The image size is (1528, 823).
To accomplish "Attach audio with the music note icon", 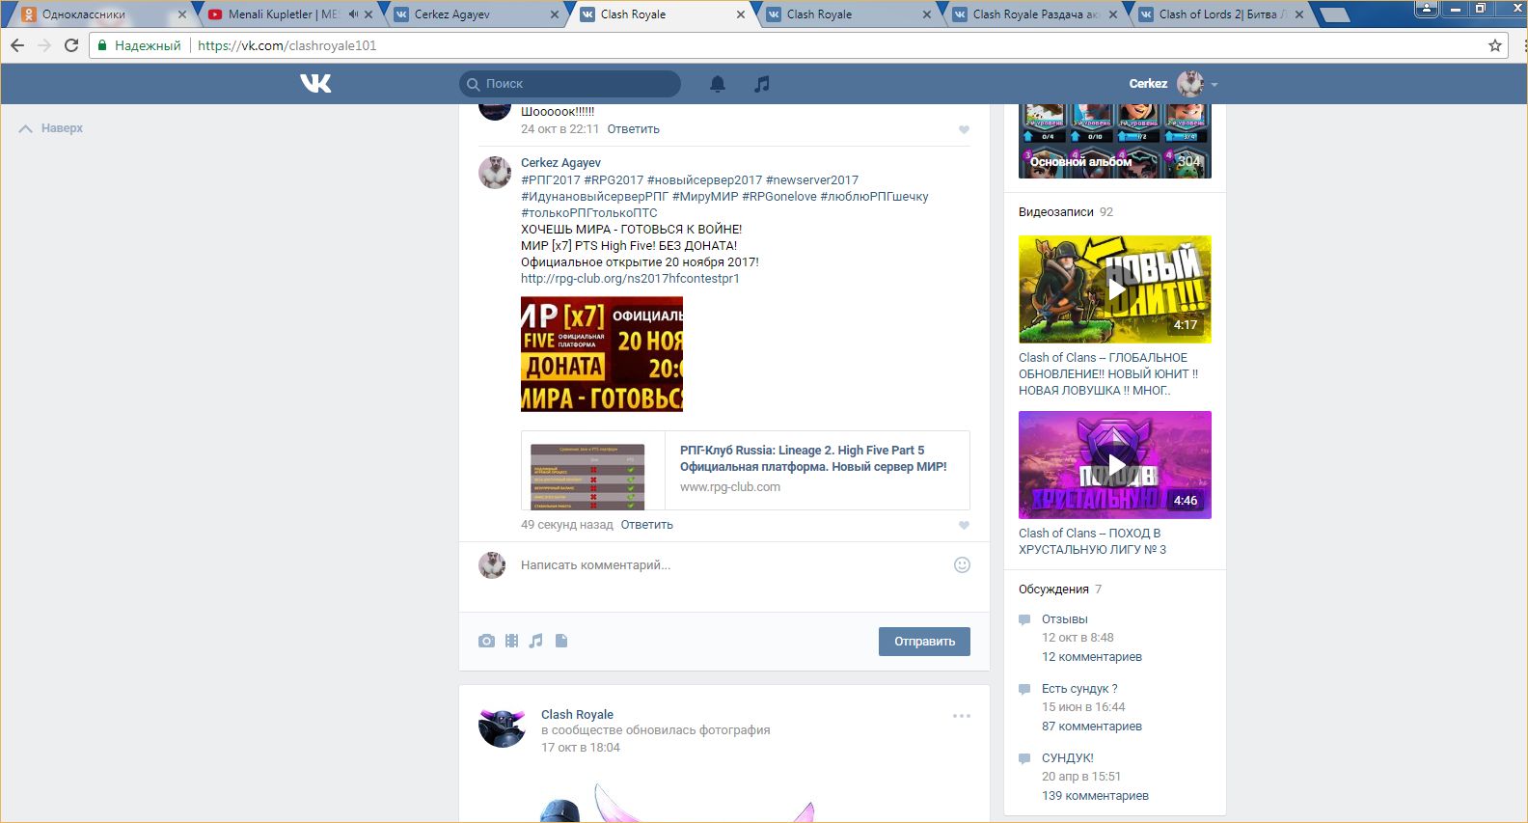I will (x=536, y=641).
